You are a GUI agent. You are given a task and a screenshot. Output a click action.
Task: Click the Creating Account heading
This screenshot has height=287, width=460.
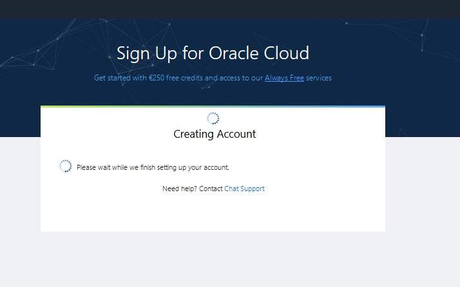click(215, 134)
